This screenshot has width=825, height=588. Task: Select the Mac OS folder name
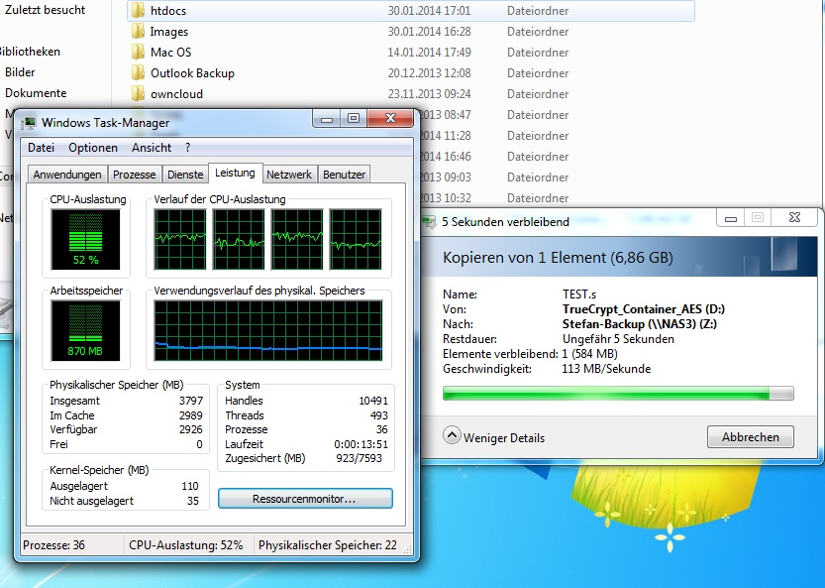pyautogui.click(x=171, y=53)
